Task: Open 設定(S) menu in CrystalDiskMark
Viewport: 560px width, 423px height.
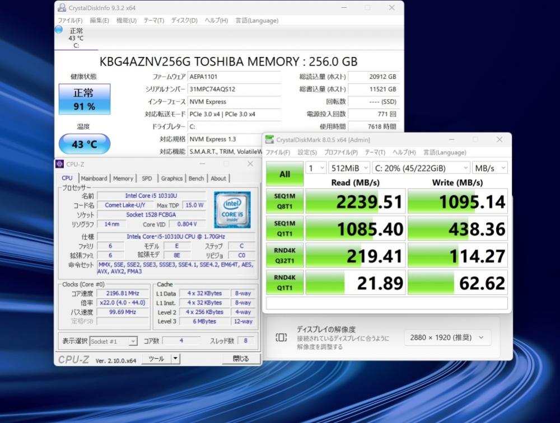Action: (x=307, y=152)
